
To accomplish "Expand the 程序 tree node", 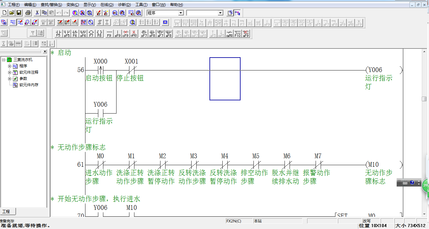I will coord(10,66).
